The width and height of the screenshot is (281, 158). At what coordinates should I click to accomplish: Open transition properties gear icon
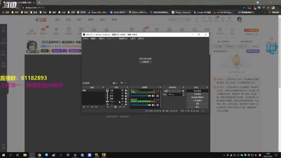pyautogui.click(x=183, y=91)
